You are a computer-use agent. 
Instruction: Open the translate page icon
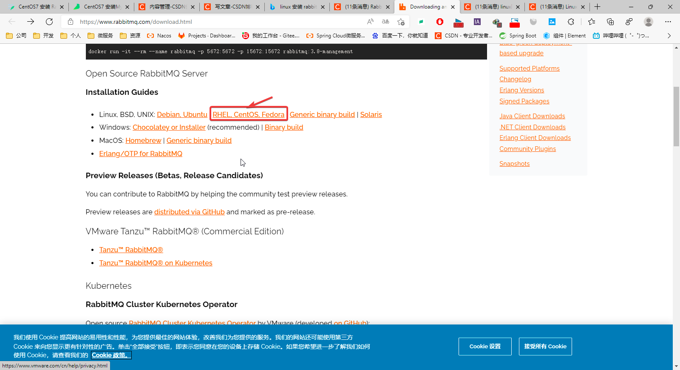coord(385,22)
